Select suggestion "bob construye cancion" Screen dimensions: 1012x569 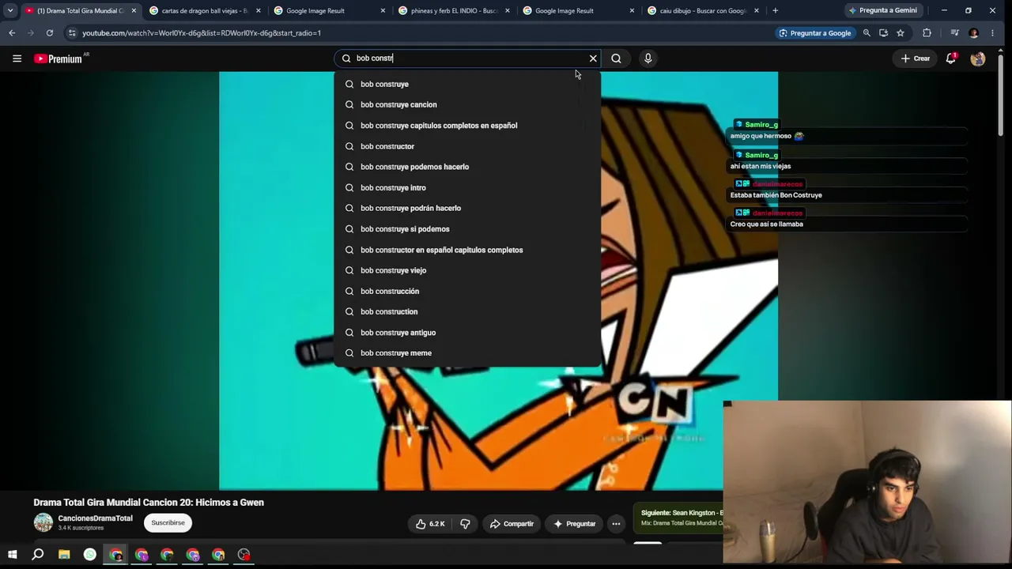pos(467,104)
